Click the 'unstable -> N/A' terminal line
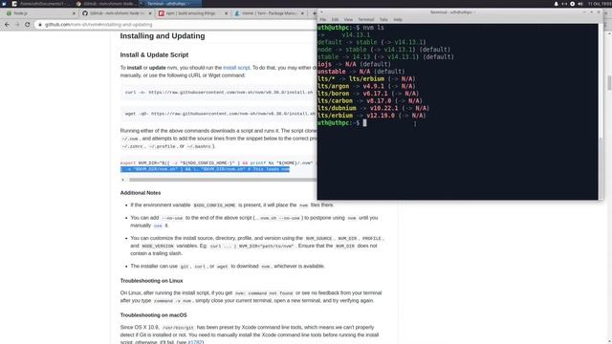 (361, 72)
